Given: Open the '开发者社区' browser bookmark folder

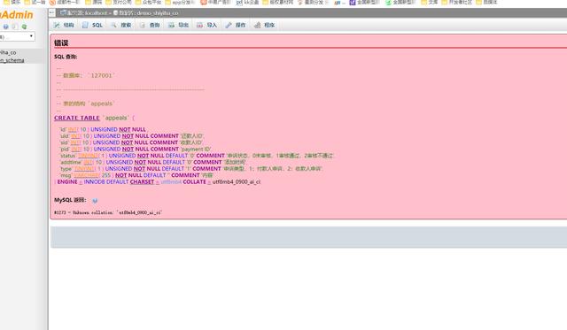Looking at the screenshot, I should [457, 2].
